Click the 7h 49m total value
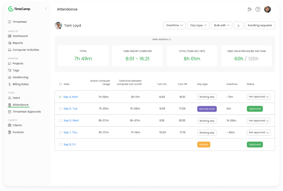The image size is (283, 191). click(x=83, y=59)
